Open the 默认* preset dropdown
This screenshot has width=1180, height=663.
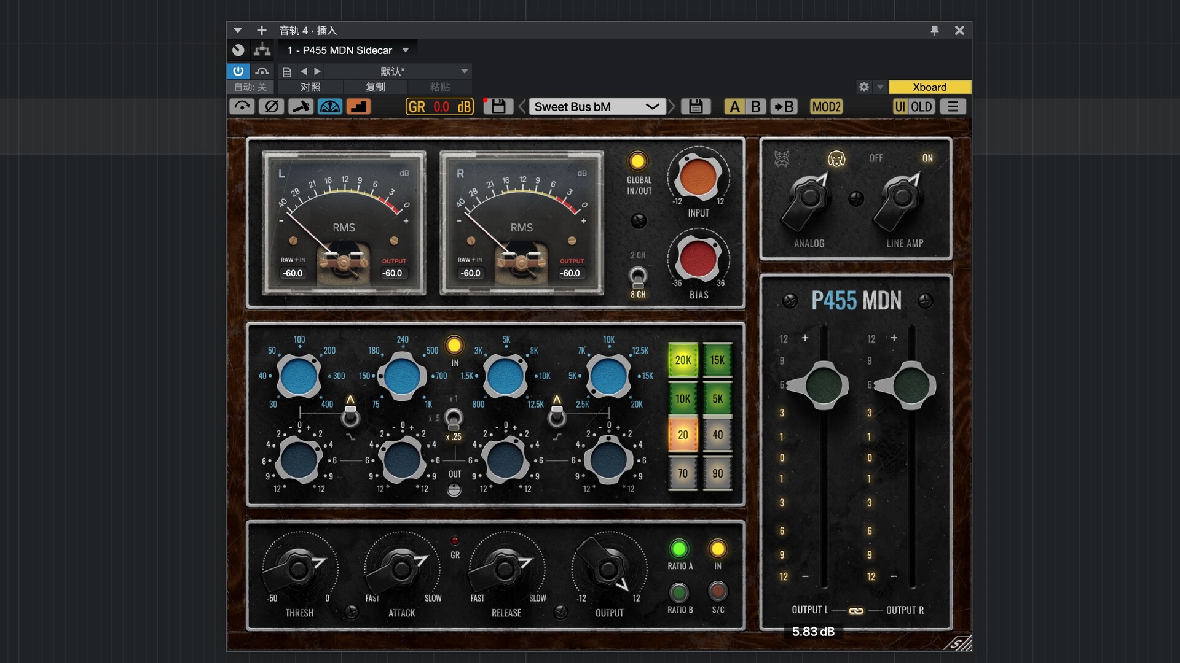(x=398, y=71)
